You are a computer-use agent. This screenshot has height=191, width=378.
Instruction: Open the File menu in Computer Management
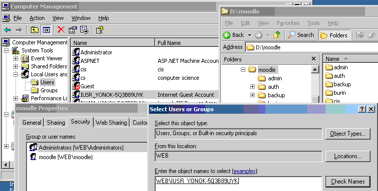point(17,18)
